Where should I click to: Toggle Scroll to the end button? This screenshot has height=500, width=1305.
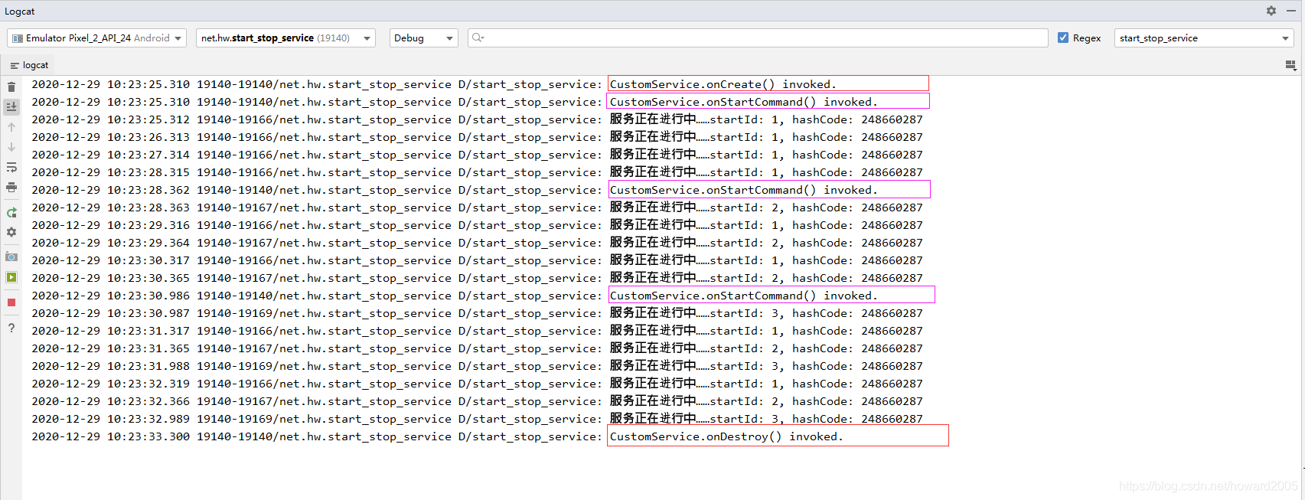(x=11, y=106)
